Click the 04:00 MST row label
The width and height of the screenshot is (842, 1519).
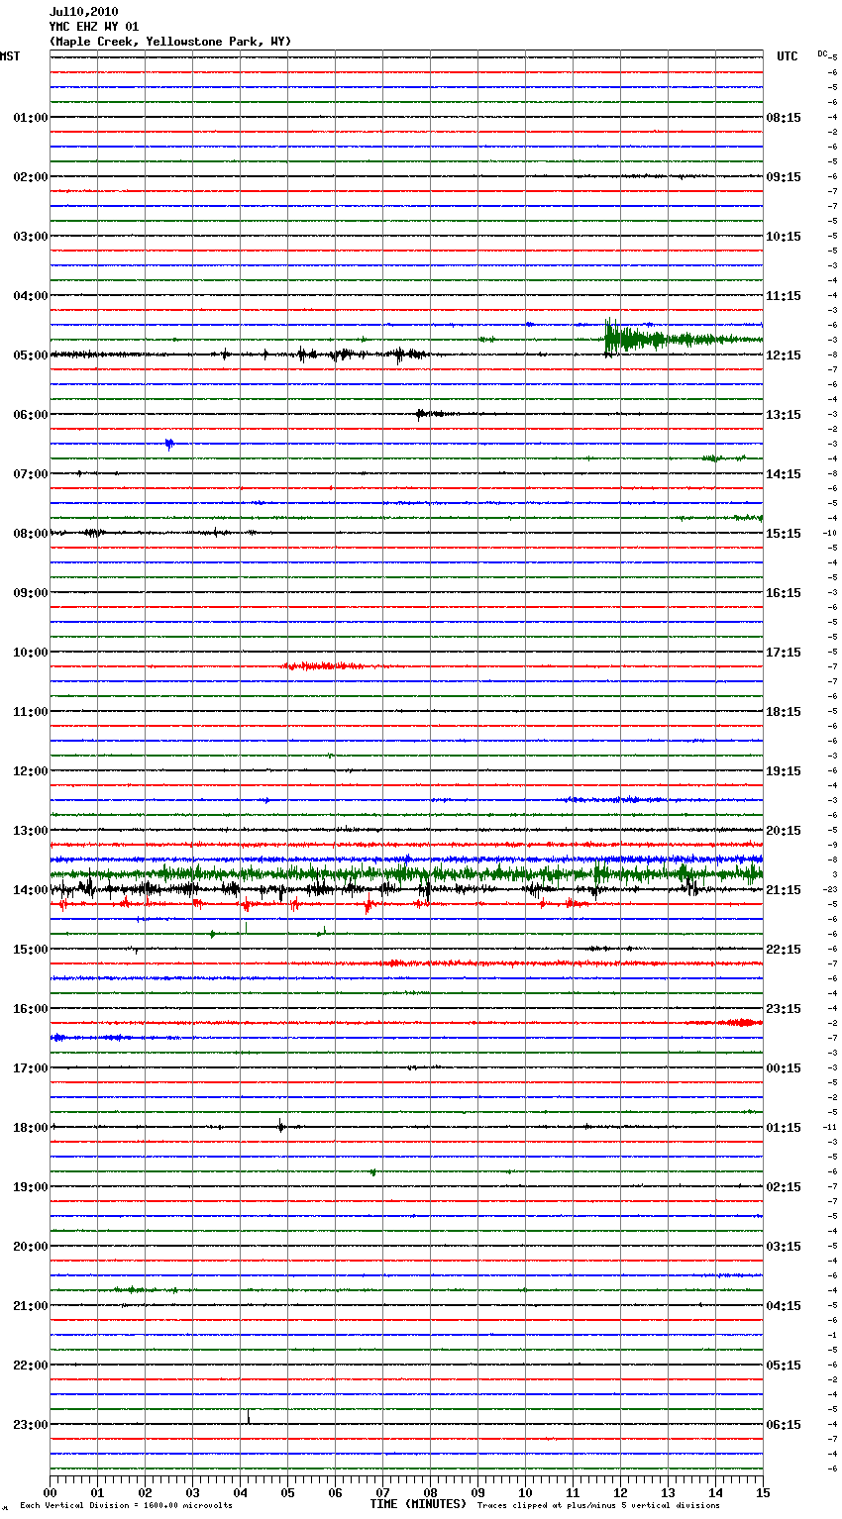pyautogui.click(x=31, y=296)
